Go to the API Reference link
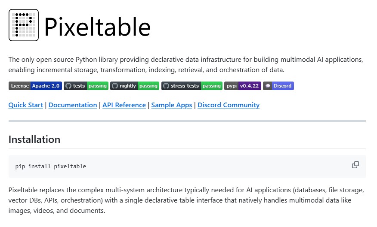Screen dimensions: 377x227 [x=124, y=105]
